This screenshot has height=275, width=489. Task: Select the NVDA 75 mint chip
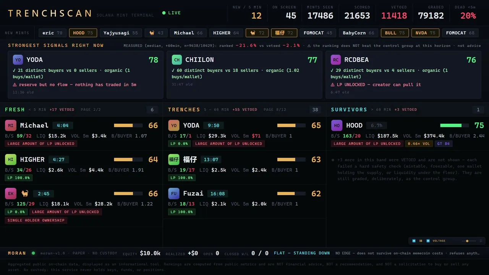click(x=425, y=33)
